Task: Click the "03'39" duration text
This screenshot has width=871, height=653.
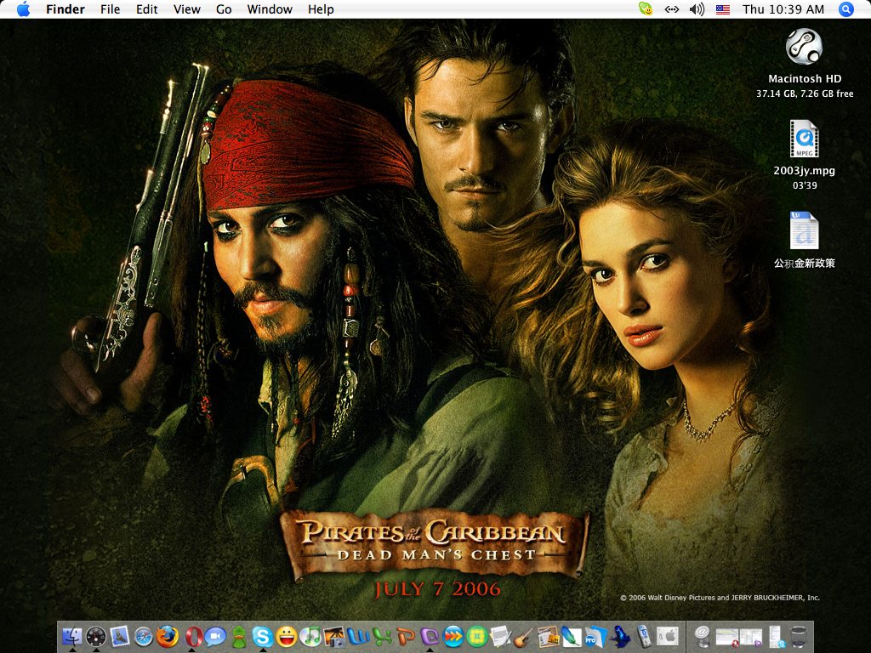Action: 805,185
